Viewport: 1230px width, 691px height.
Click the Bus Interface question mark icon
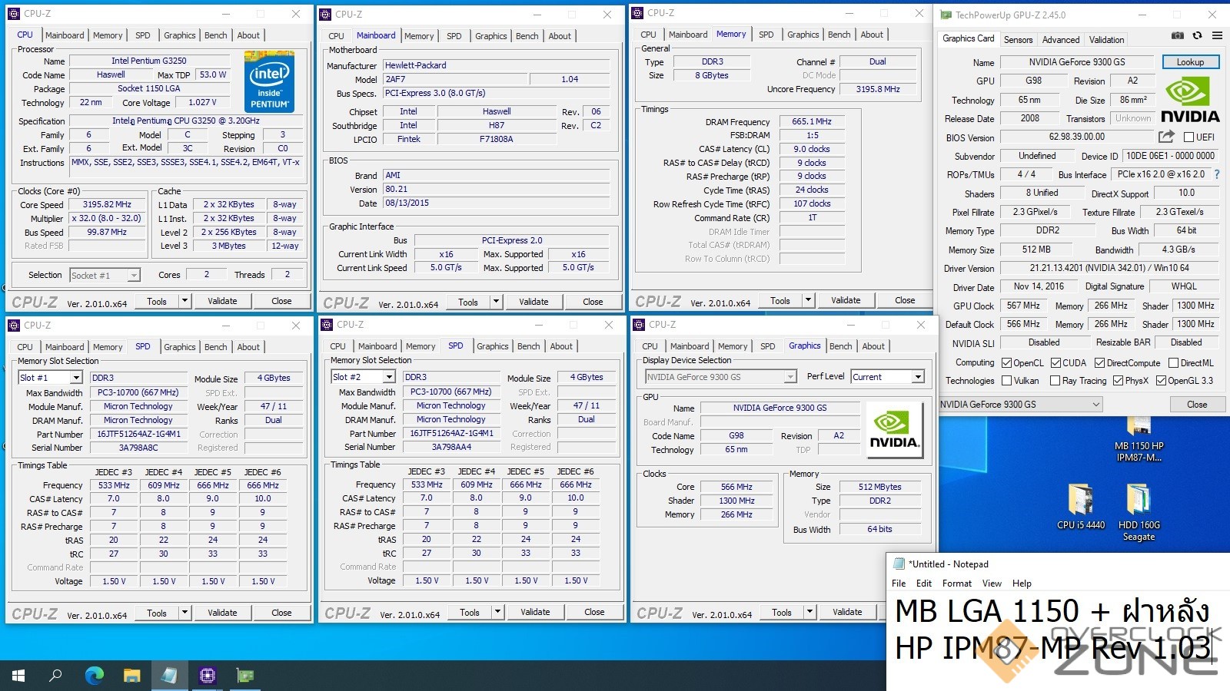click(1216, 174)
